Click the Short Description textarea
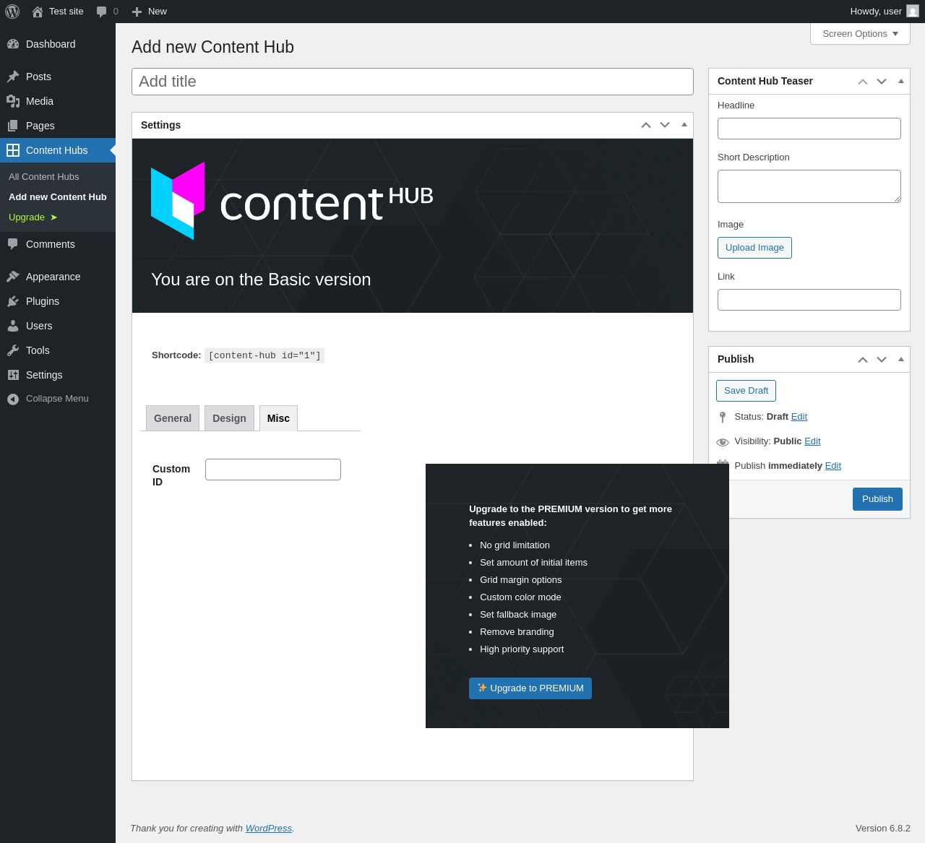 [809, 186]
